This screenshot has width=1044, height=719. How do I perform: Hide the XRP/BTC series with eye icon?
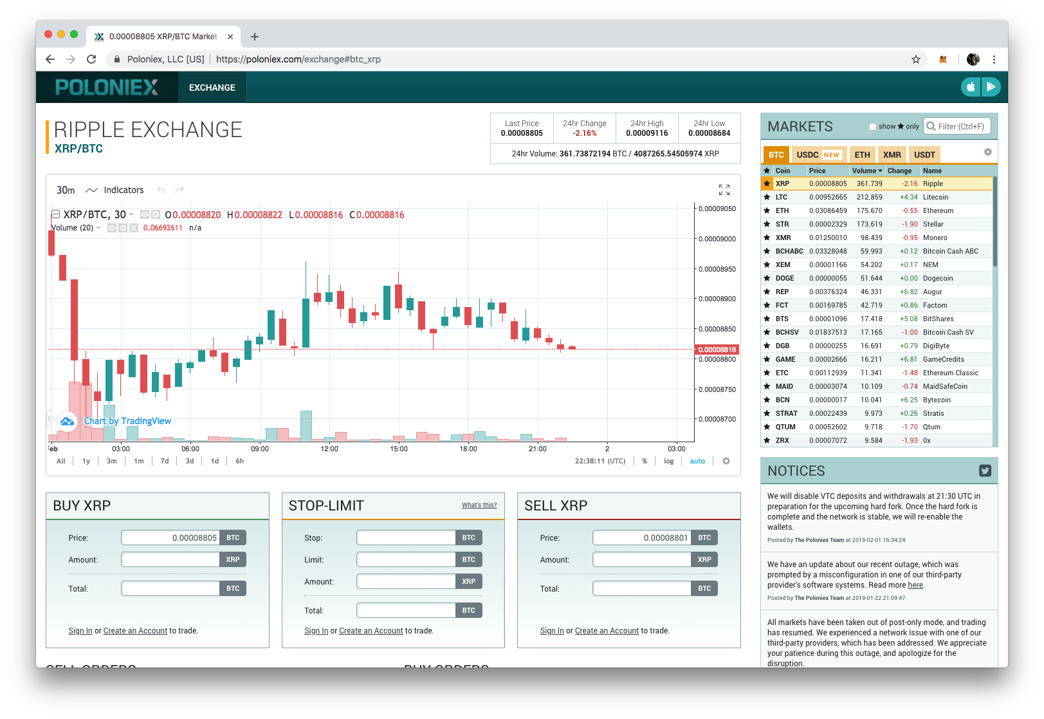[x=145, y=214]
